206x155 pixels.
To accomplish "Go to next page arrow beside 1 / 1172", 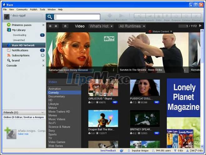I will (x=200, y=26).
